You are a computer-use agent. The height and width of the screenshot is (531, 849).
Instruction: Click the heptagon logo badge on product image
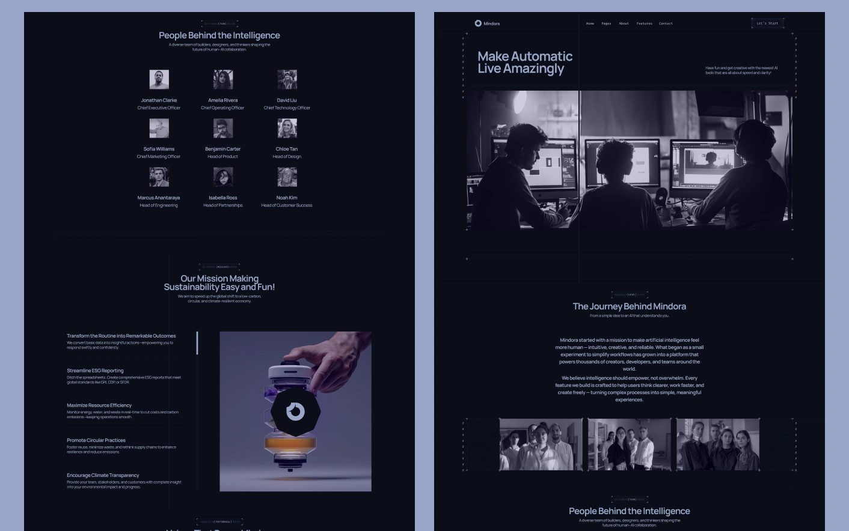295,411
